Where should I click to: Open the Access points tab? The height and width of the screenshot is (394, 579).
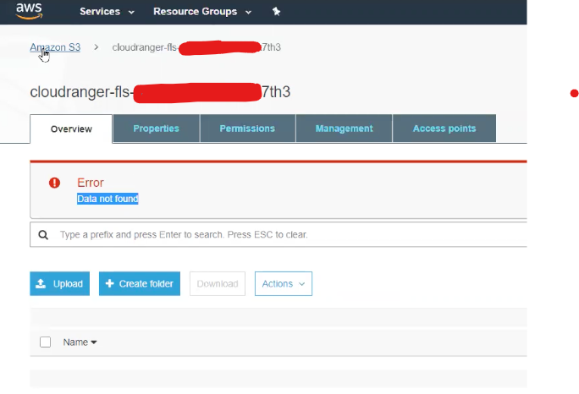(444, 129)
